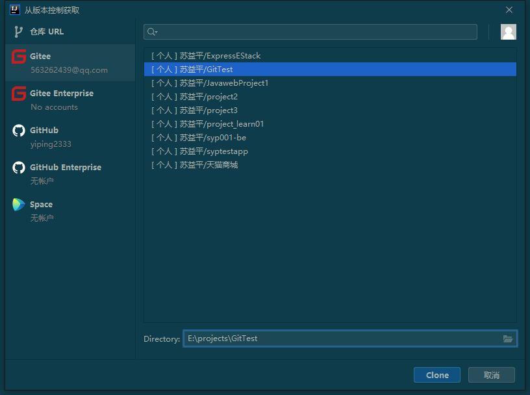The image size is (530, 395).
Task: Click the GitHub Enterprise octocat icon
Action: 19,168
